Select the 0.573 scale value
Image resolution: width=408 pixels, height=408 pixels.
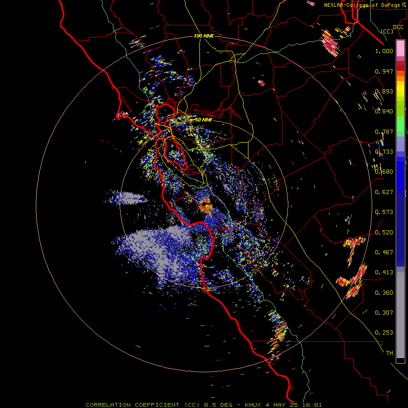click(384, 212)
